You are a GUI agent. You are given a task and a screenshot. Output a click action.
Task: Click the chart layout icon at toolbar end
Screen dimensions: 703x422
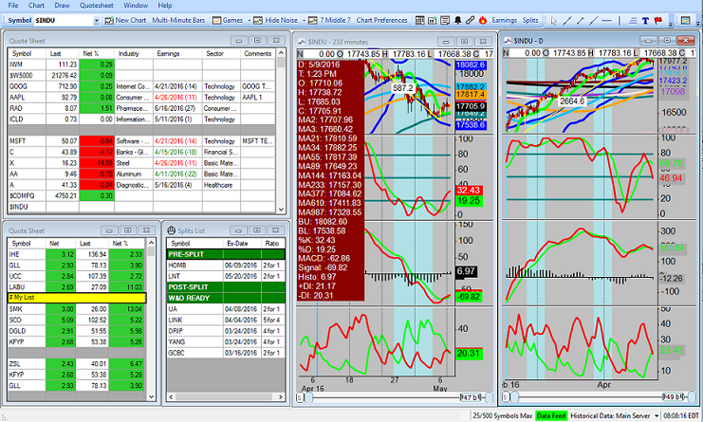click(685, 20)
